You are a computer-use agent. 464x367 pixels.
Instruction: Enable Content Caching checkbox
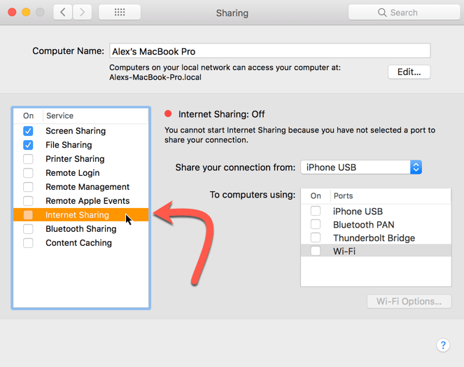[28, 243]
